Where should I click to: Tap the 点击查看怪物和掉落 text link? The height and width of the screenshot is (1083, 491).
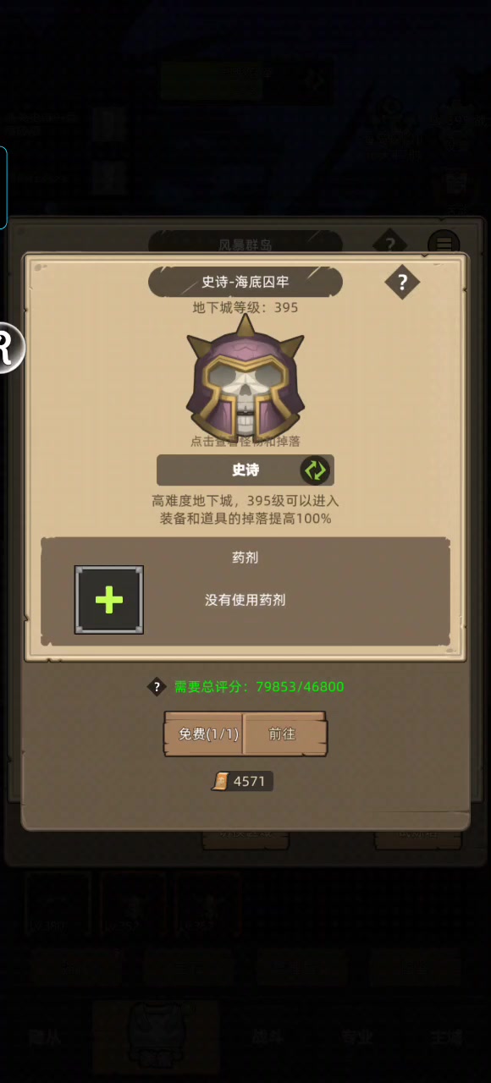[245, 441]
